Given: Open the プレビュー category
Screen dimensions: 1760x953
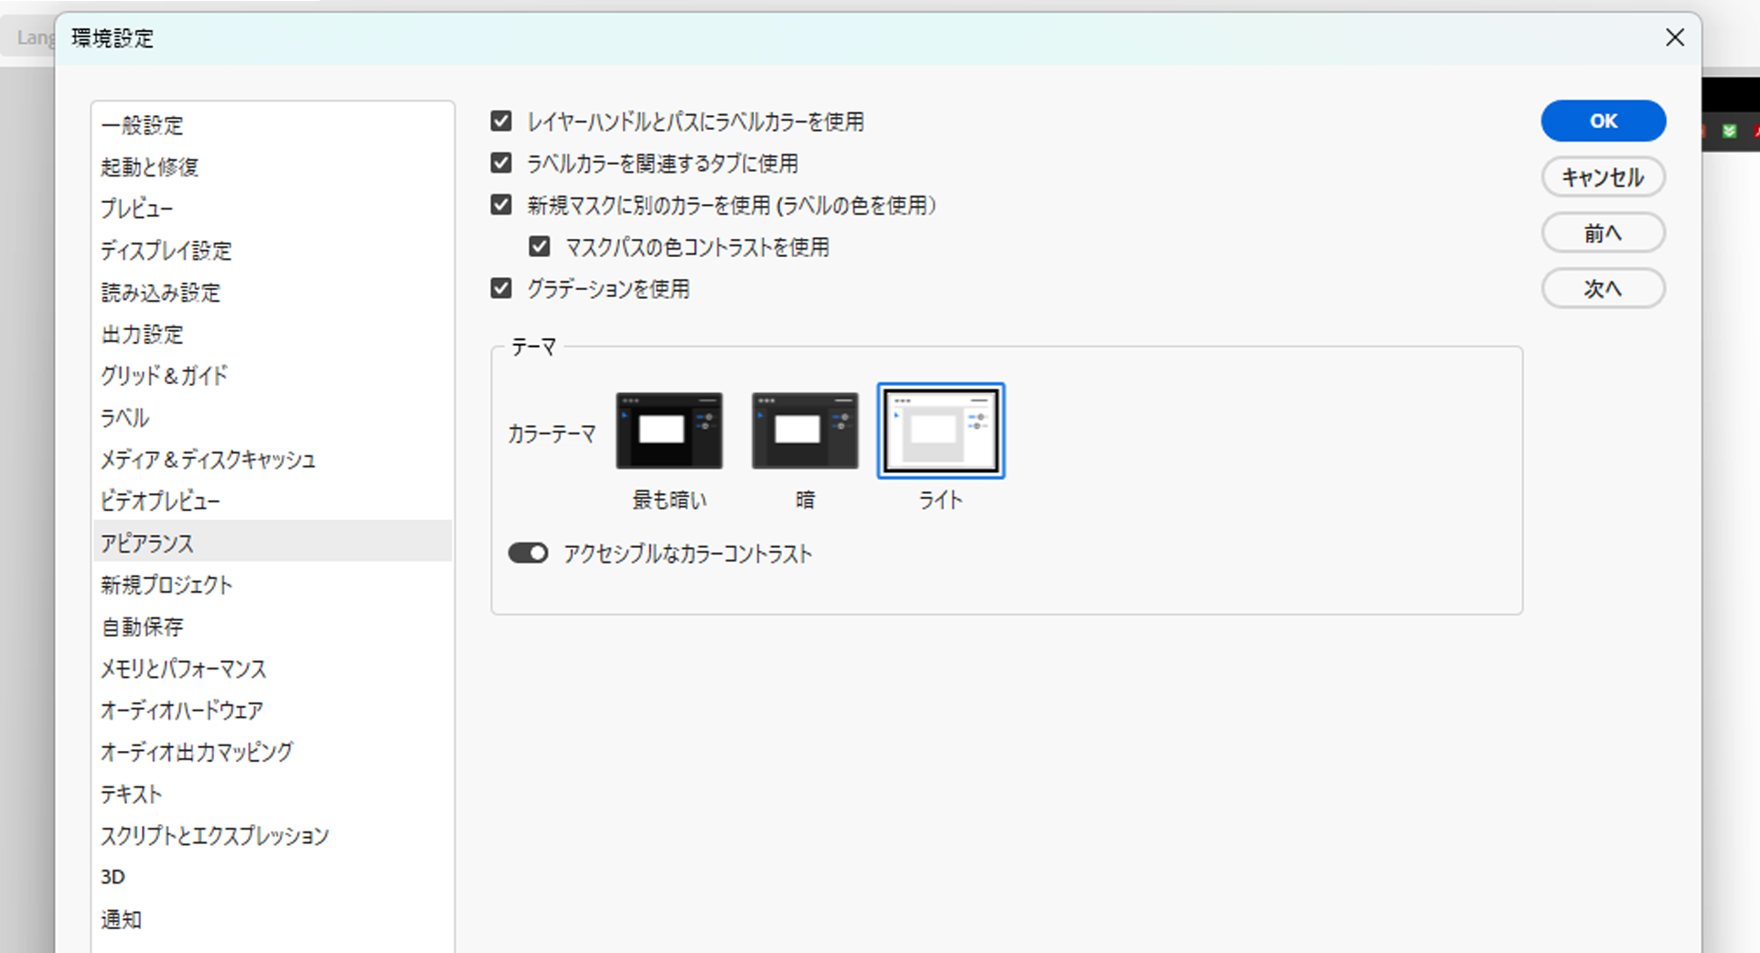Looking at the screenshot, I should click(273, 209).
